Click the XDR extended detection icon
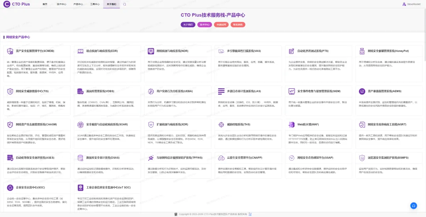 [x=151, y=125]
